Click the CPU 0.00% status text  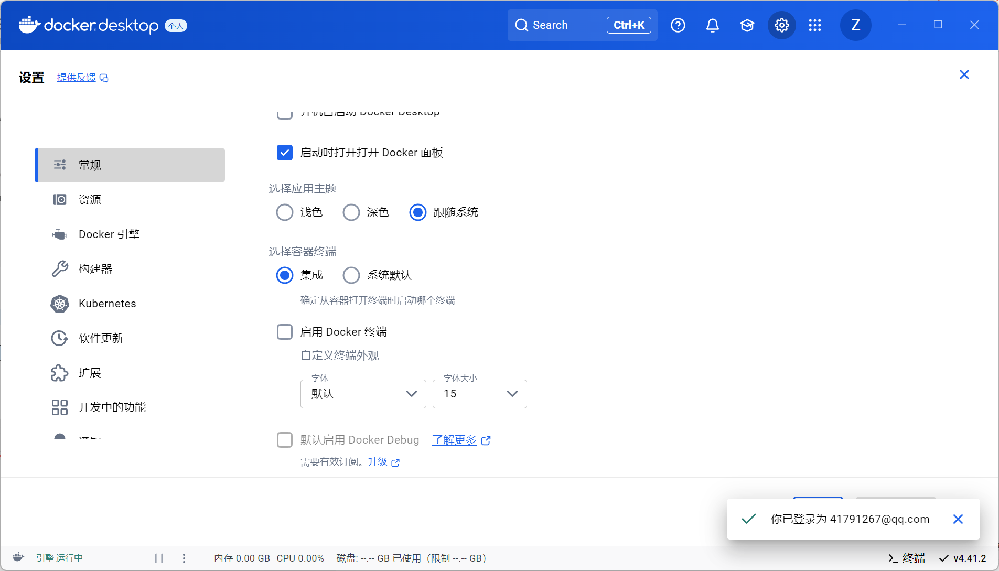(300, 558)
